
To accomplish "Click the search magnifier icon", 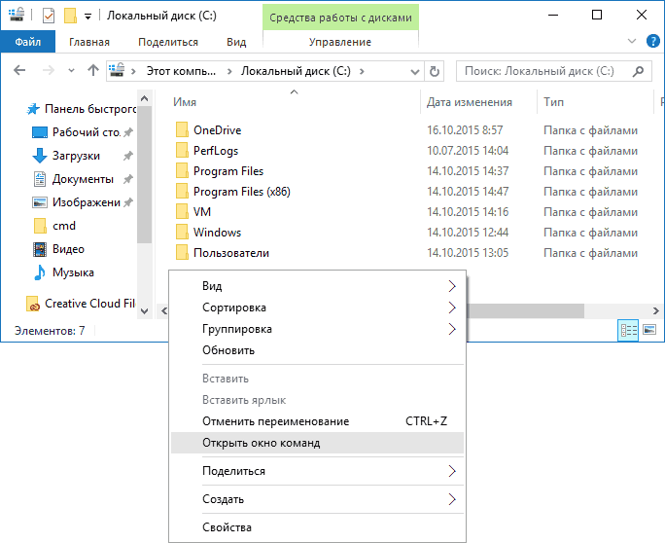I will (x=638, y=71).
